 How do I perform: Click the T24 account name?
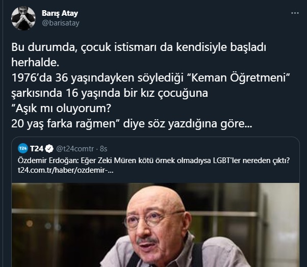(37, 149)
